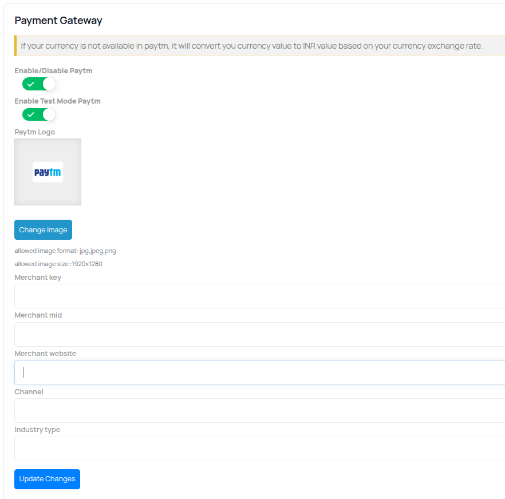Image resolution: width=505 pixels, height=499 pixels.
Task: Click the 'Industry type' field label
Action: pyautogui.click(x=37, y=430)
